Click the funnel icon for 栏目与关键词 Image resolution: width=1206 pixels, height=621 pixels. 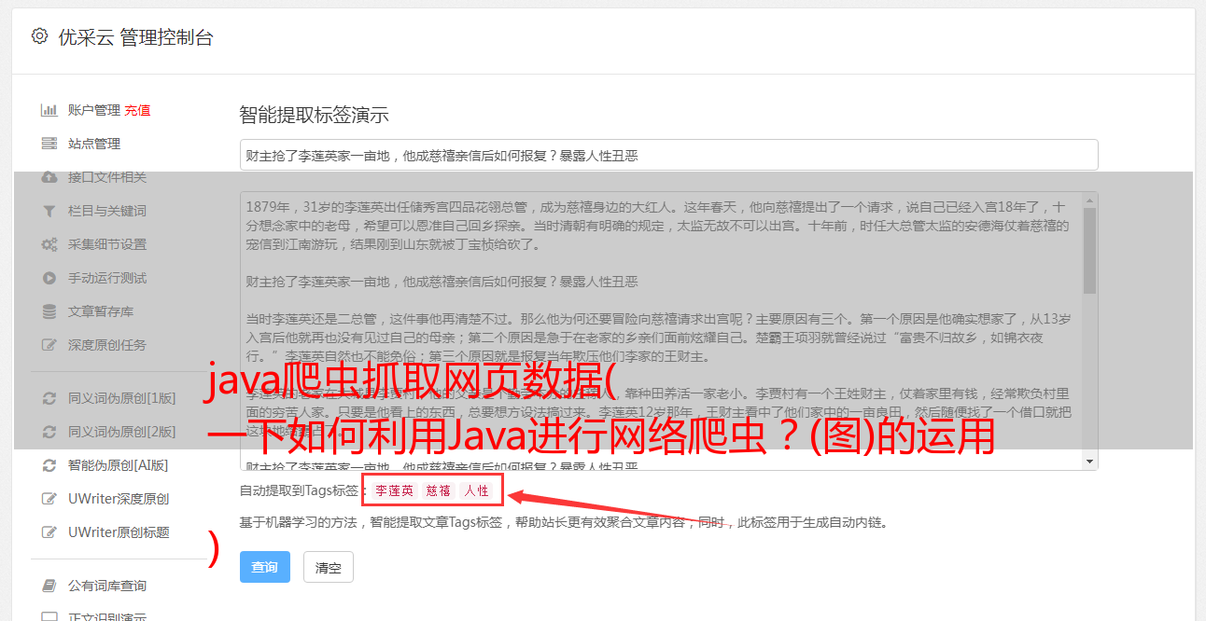(x=49, y=211)
